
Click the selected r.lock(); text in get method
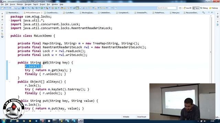(x=33, y=66)
